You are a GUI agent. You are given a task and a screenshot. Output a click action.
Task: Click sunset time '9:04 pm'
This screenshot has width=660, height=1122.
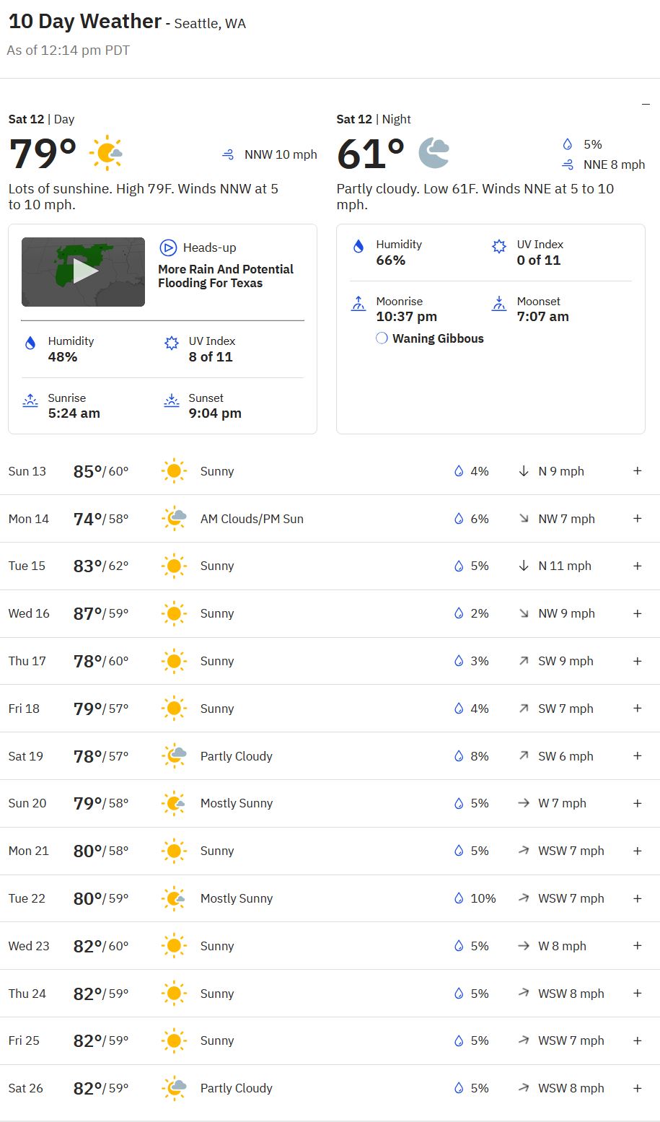[215, 413]
